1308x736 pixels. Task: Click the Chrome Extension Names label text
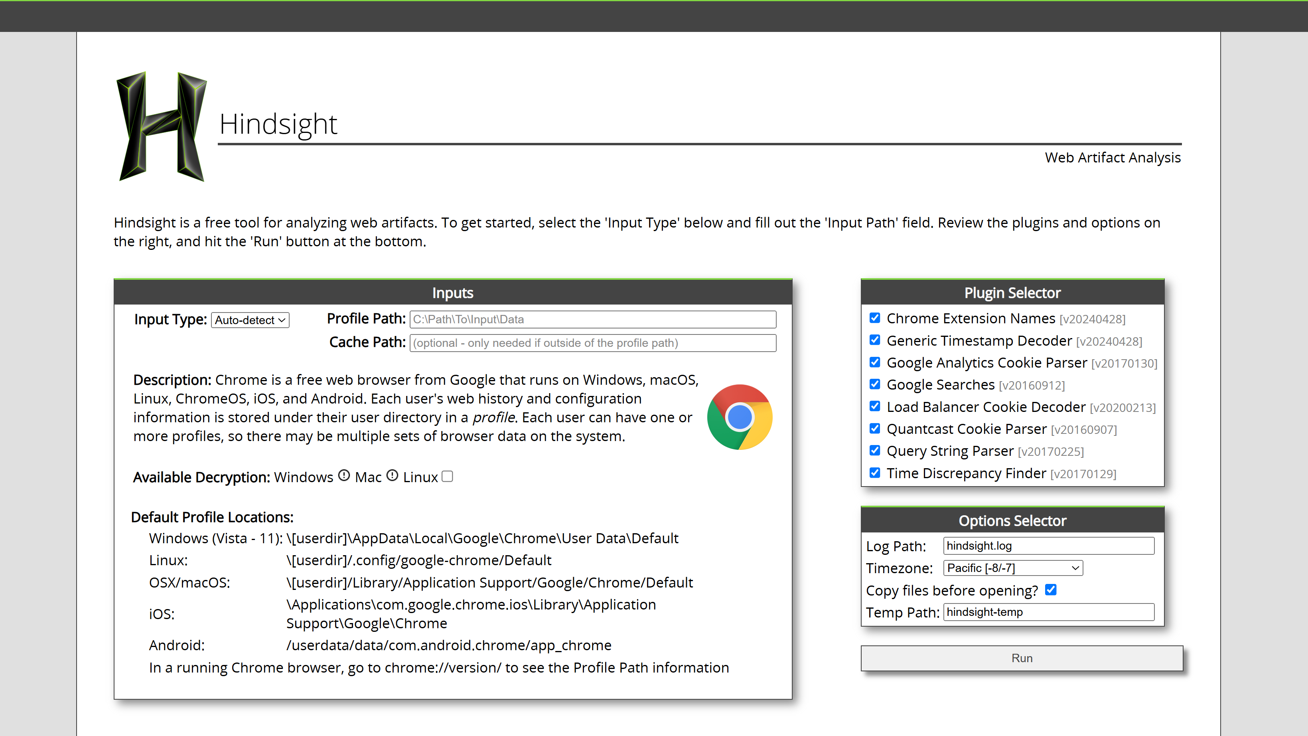(x=971, y=319)
